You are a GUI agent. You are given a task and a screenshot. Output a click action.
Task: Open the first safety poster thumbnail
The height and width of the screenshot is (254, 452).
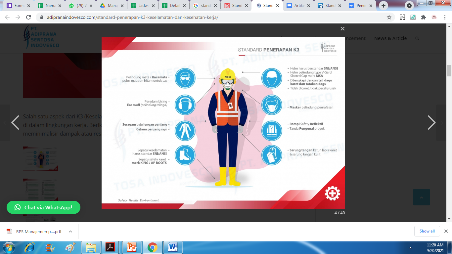click(x=40, y=159)
